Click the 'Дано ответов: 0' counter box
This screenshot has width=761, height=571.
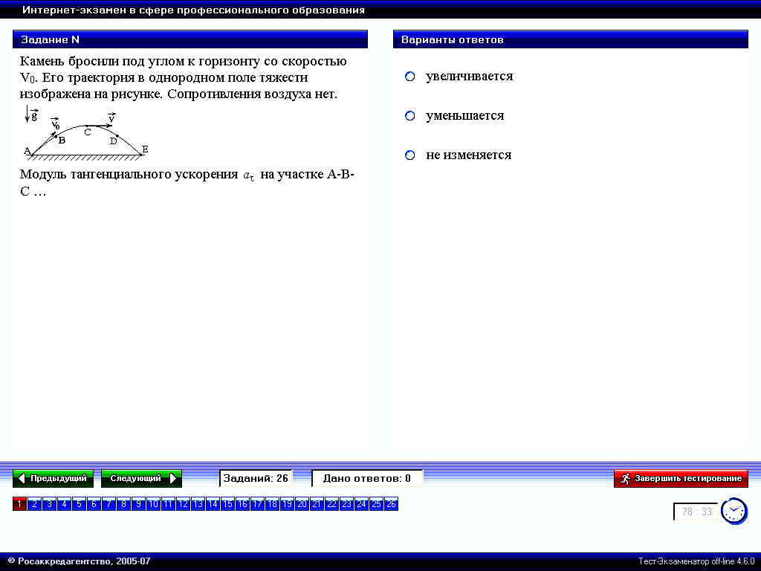point(367,478)
